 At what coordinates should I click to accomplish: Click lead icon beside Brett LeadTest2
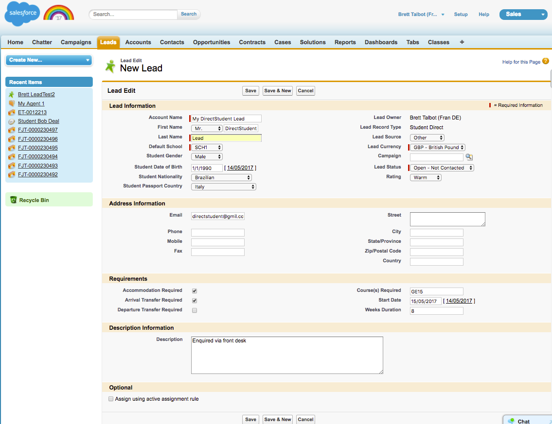coord(12,95)
